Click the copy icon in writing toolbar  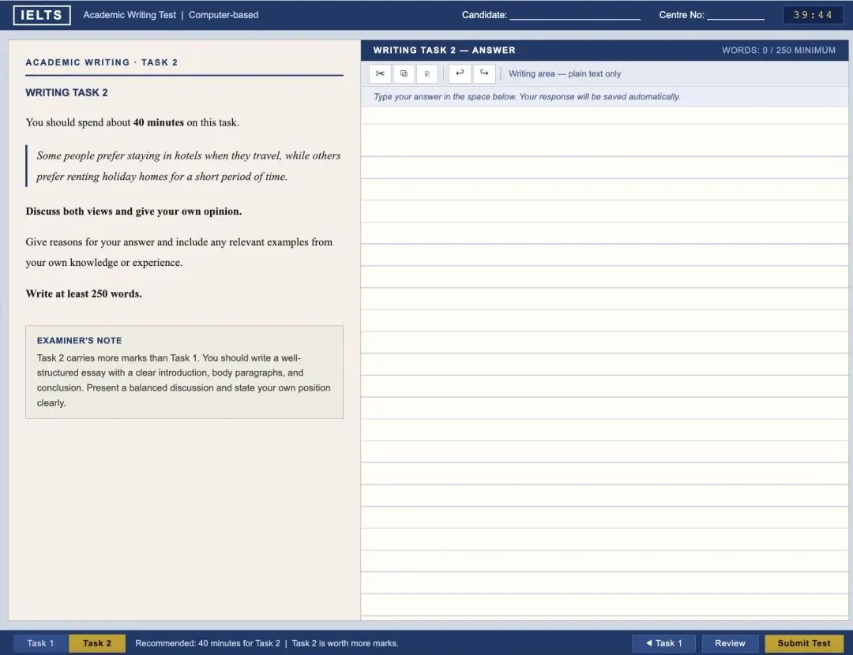click(x=404, y=73)
